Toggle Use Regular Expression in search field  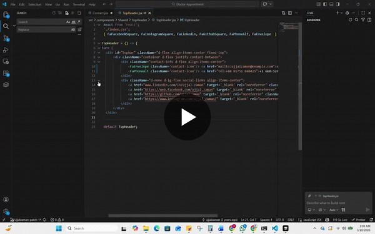pos(79,22)
